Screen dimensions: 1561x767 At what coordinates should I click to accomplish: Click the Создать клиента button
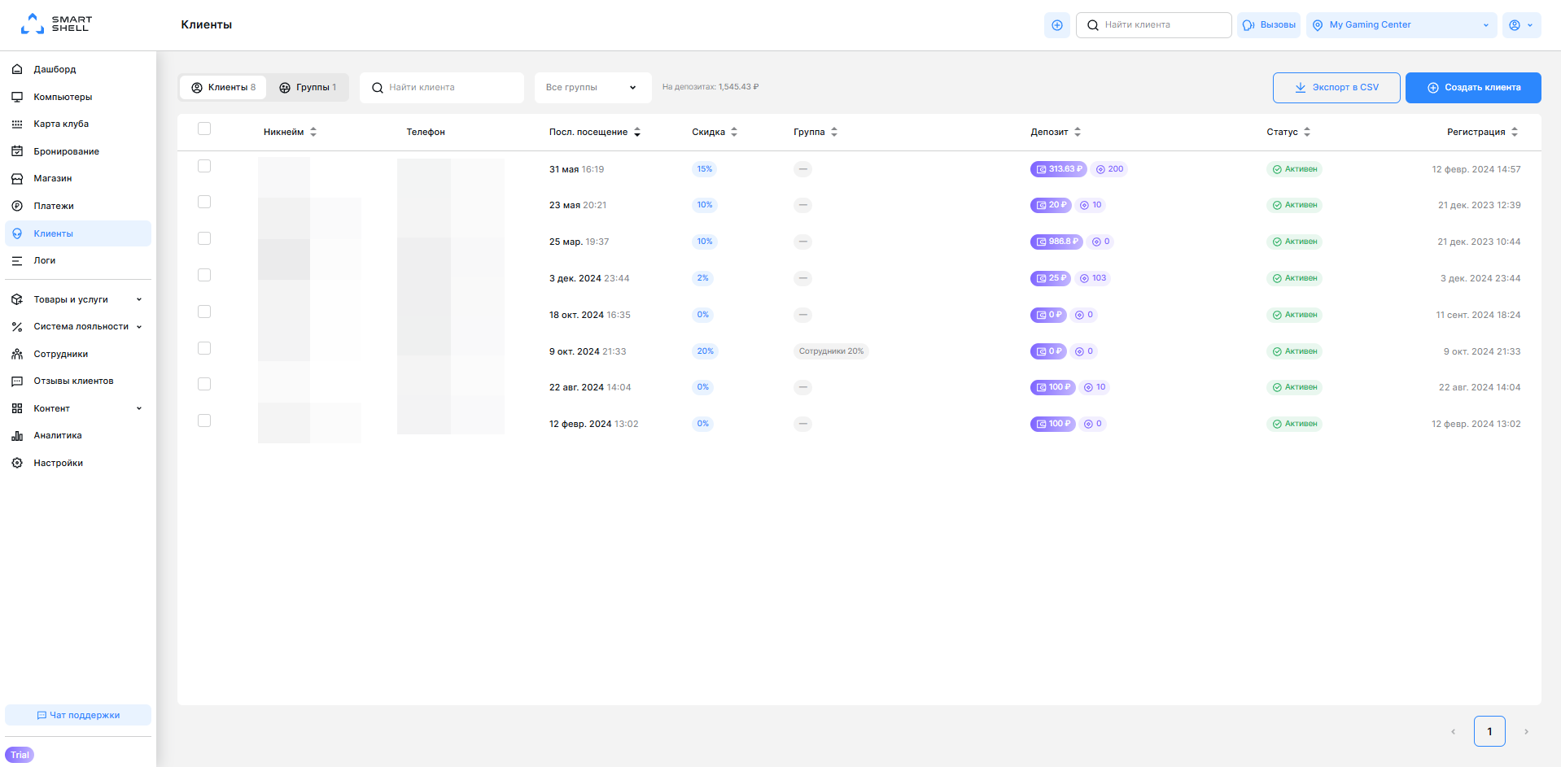pyautogui.click(x=1473, y=88)
